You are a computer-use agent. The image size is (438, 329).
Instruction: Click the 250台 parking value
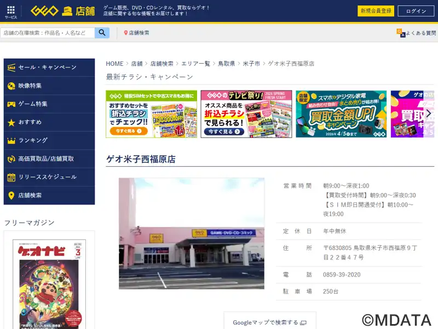(331, 292)
